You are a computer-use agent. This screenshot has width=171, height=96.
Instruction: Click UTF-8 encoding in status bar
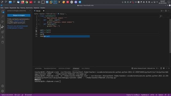tap(152, 95)
